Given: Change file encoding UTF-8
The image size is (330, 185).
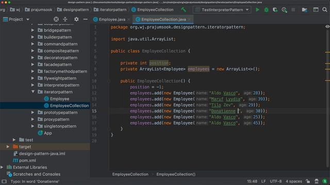Looking at the screenshot, I should (x=275, y=181).
